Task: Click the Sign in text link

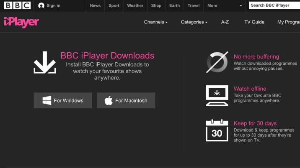Action: [53, 6]
